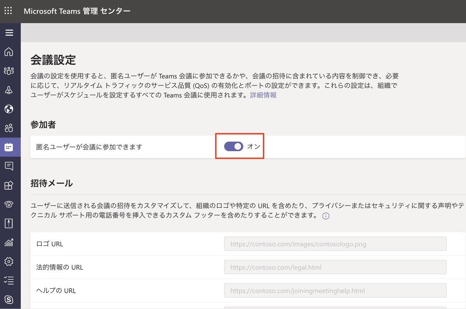The image size is (466, 309).
Task: Open the Voice phone icon
Action: click(x=9, y=204)
